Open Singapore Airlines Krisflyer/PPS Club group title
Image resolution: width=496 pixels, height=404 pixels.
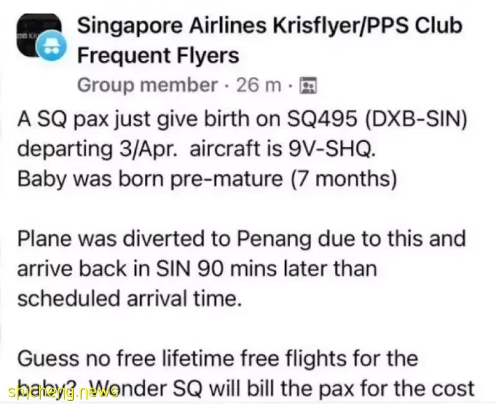(x=270, y=25)
